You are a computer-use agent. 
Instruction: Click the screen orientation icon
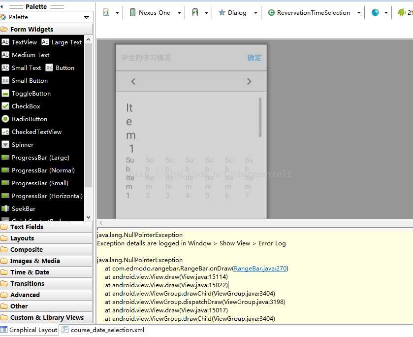195,12
